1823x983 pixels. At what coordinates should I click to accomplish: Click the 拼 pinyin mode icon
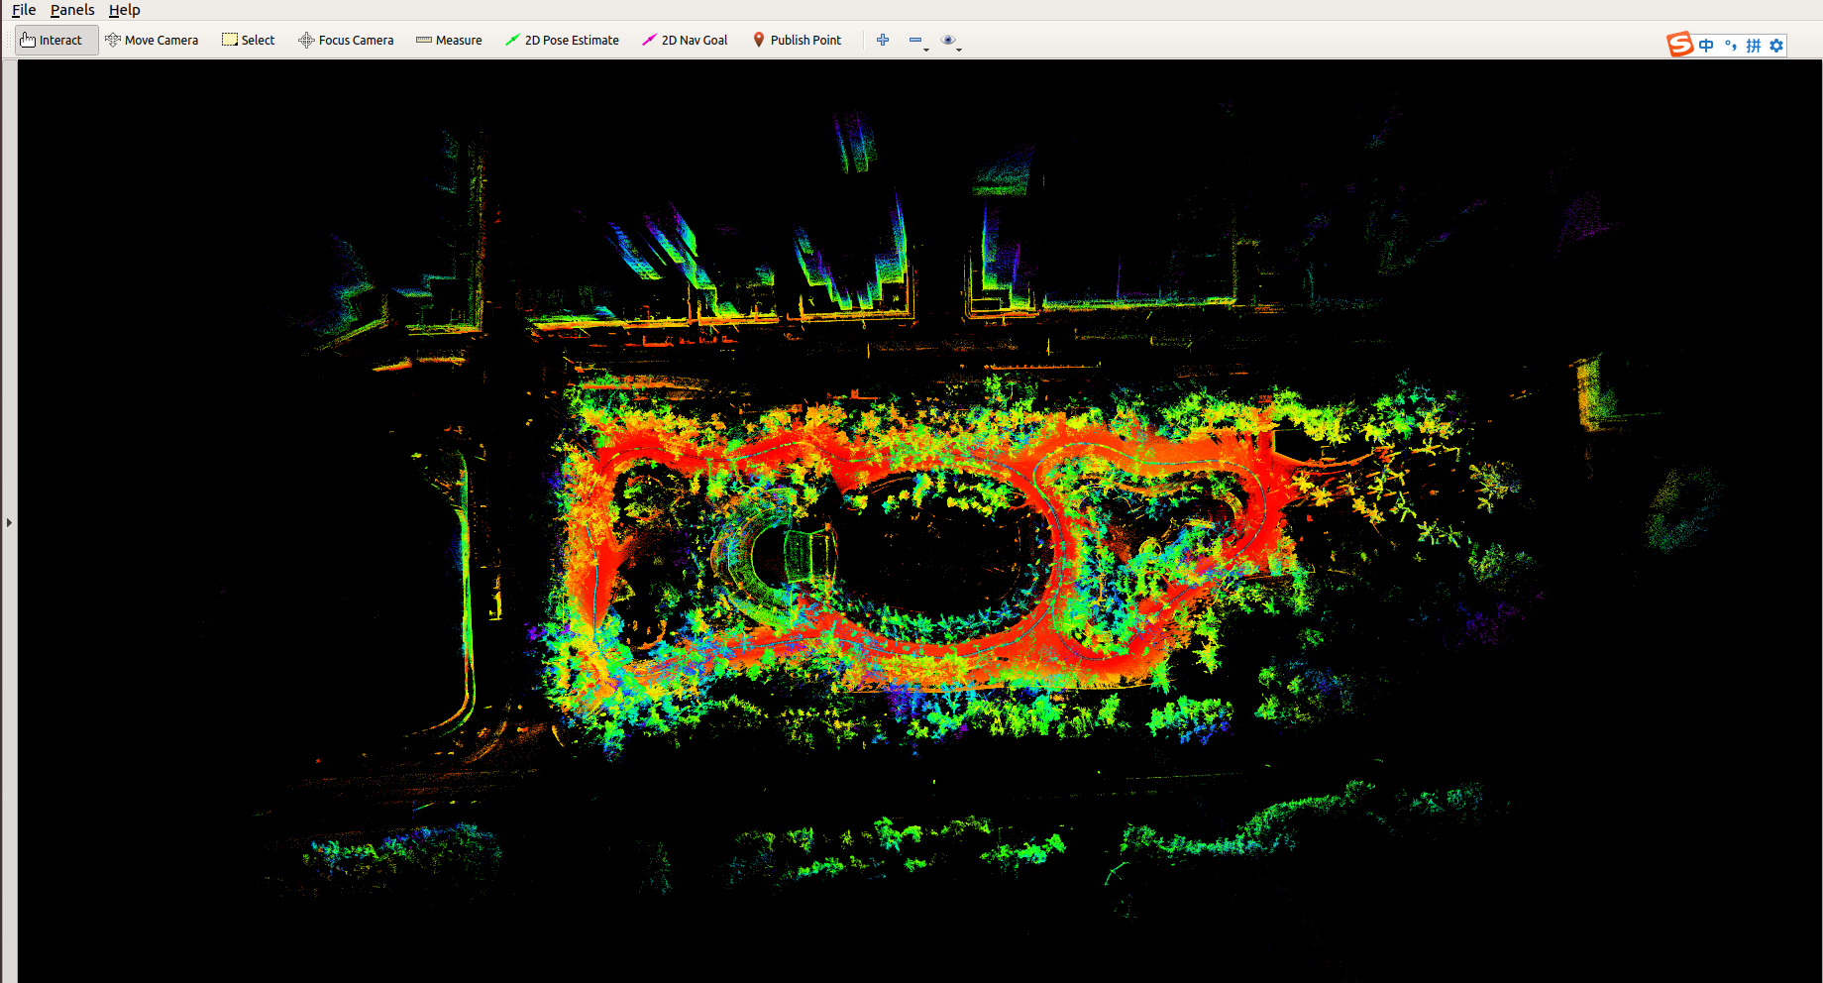(1754, 46)
